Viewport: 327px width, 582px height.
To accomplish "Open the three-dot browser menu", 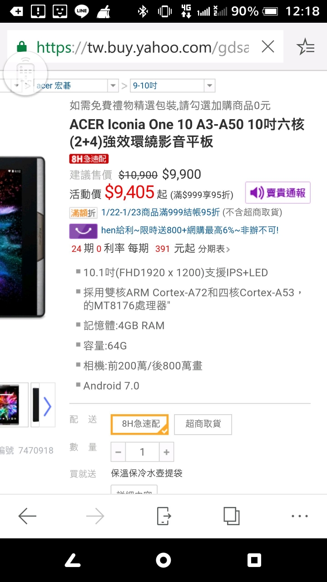I will [300, 516].
